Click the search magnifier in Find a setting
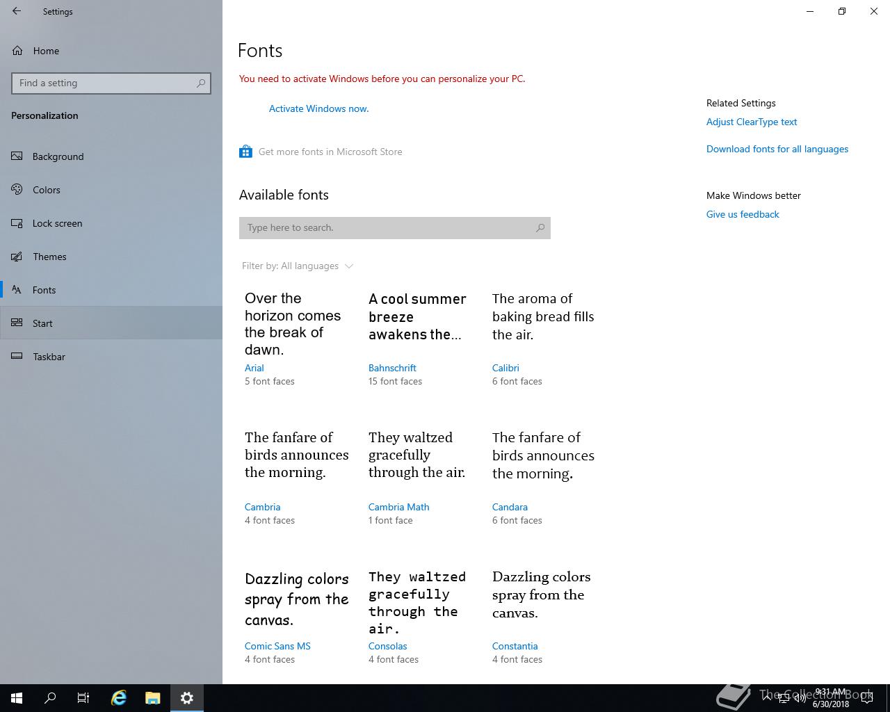The width and height of the screenshot is (890, 712). click(201, 83)
